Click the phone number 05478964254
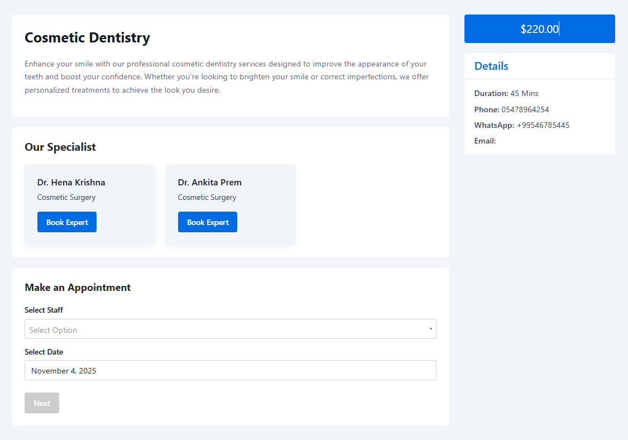This screenshot has width=628, height=440. (525, 109)
